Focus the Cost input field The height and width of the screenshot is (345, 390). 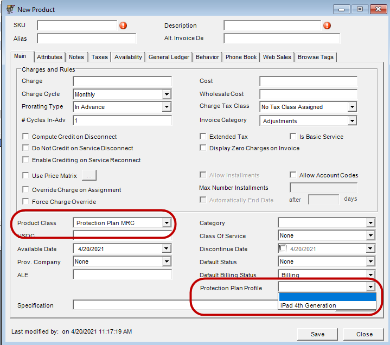pyautogui.click(x=308, y=81)
